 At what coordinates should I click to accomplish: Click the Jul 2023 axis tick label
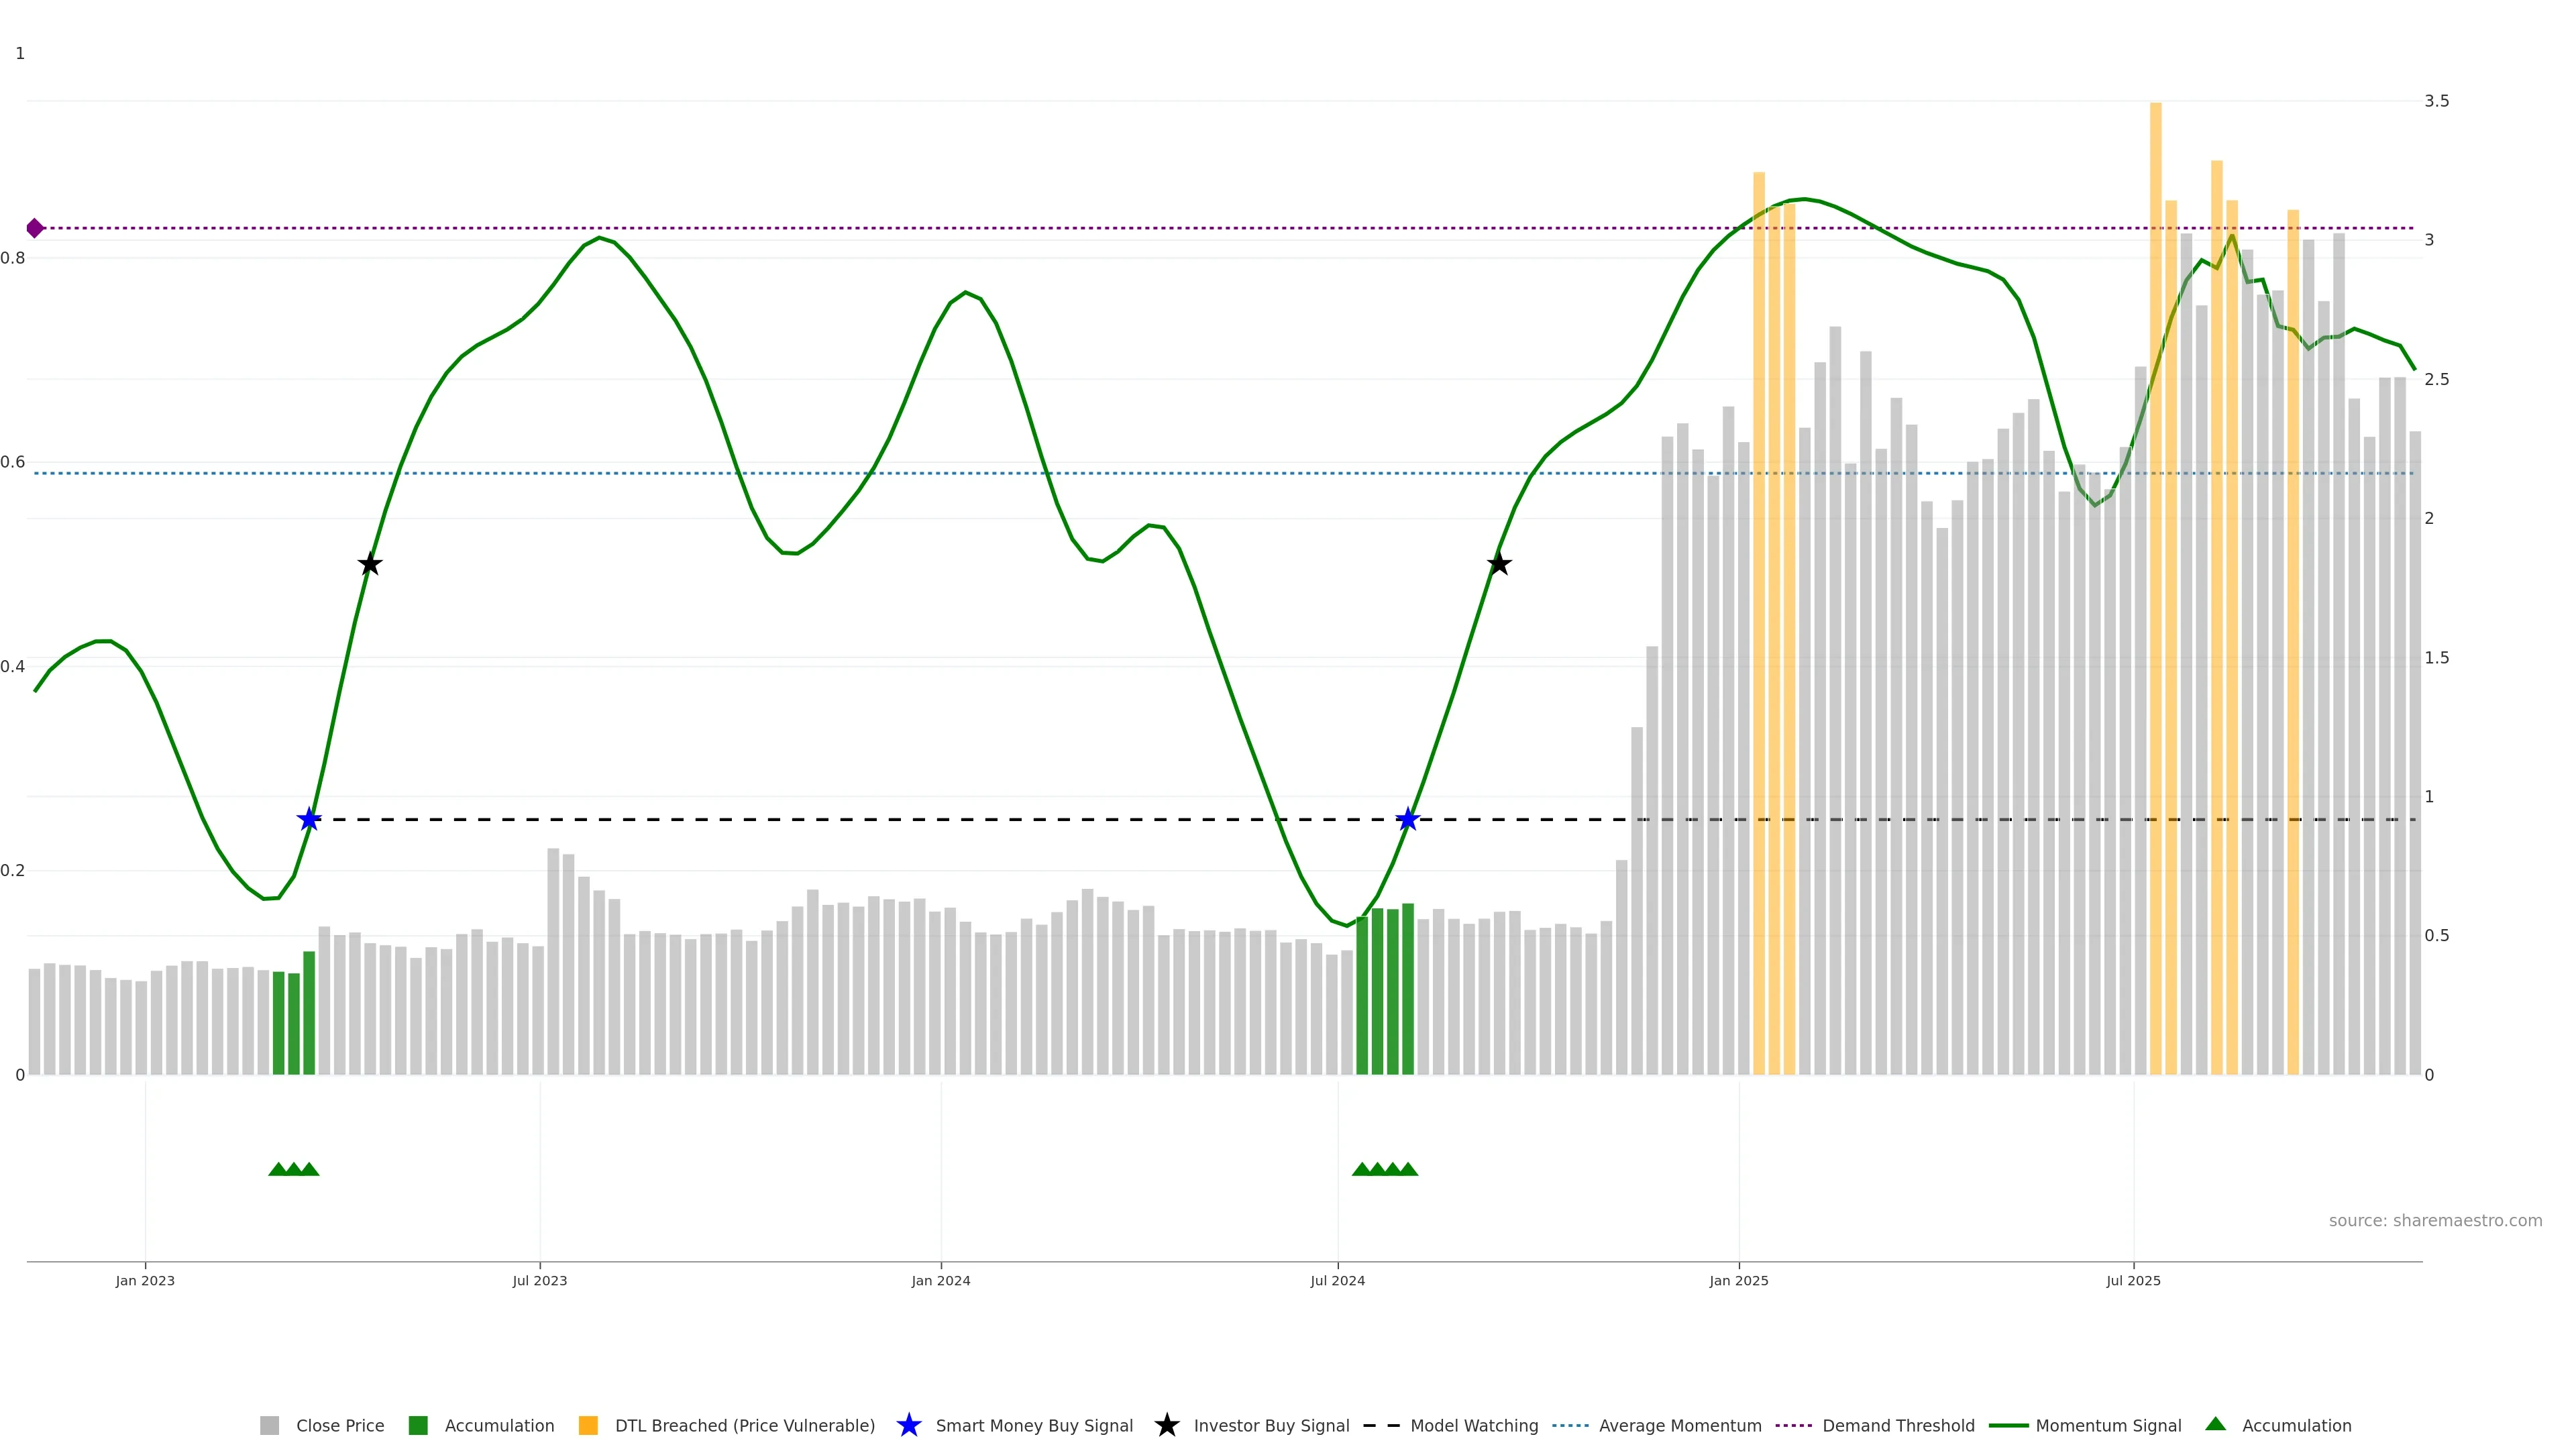tap(539, 1281)
